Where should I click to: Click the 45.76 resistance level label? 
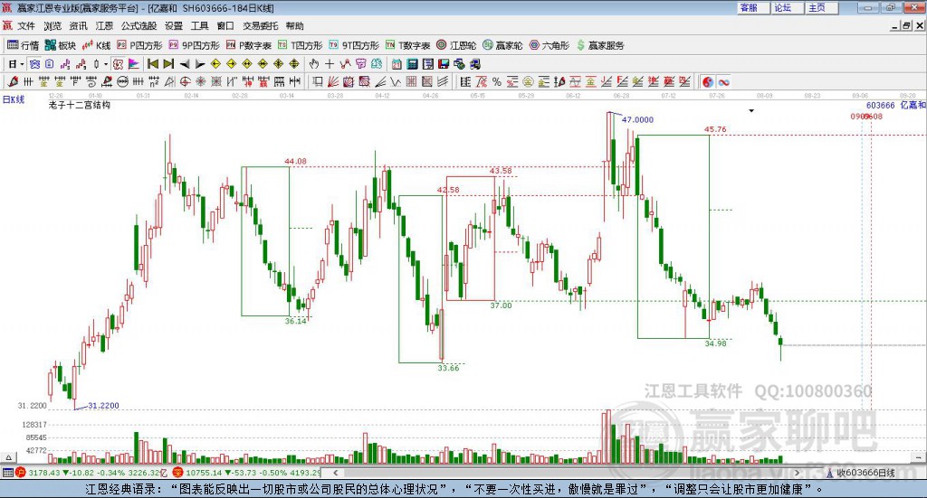[x=715, y=129]
